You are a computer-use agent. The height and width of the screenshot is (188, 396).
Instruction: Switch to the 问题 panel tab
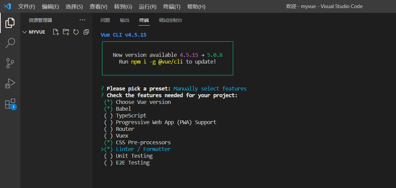tap(105, 21)
